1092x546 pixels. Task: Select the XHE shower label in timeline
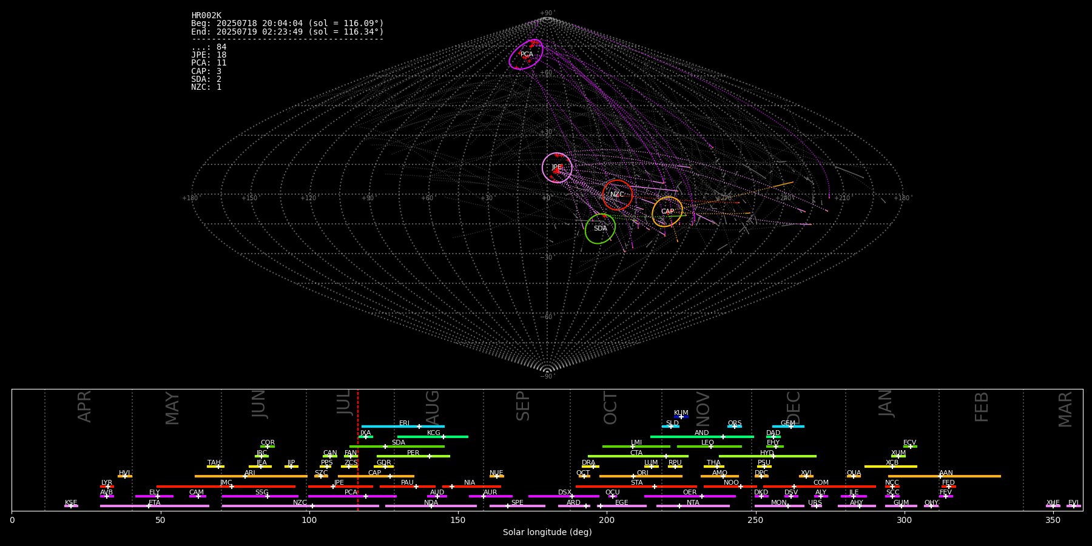[1053, 503]
